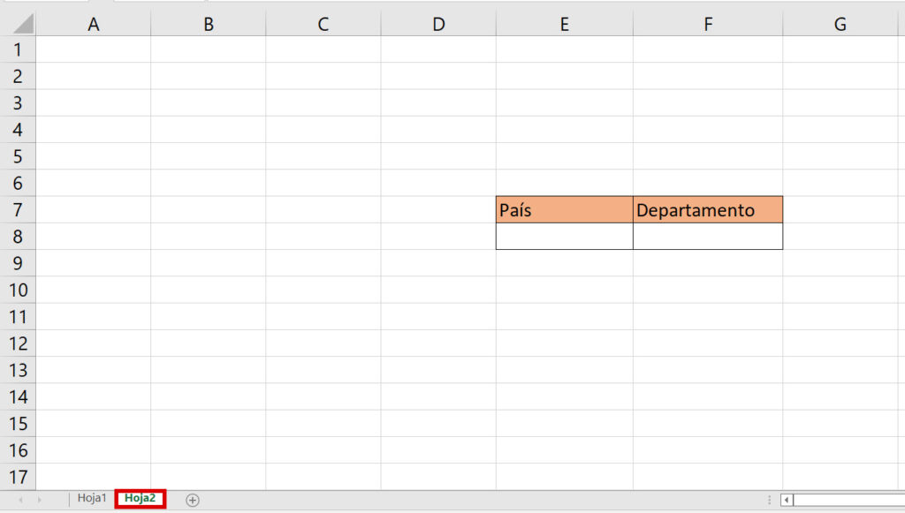Select the empty cell below País
This screenshot has width=905, height=513.
(x=564, y=237)
